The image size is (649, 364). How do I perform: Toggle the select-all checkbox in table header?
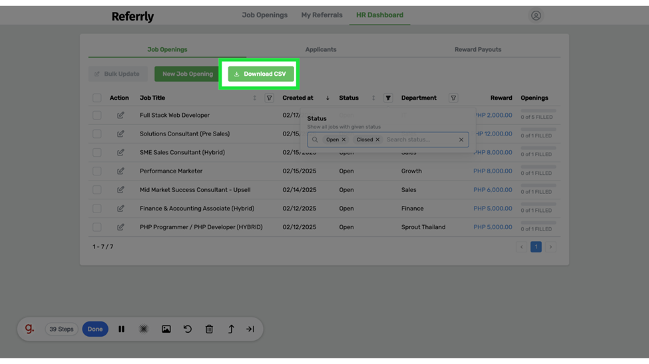pyautogui.click(x=97, y=98)
